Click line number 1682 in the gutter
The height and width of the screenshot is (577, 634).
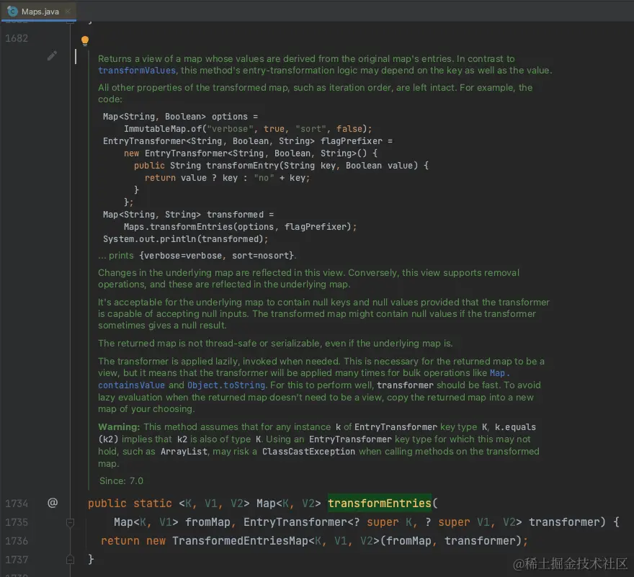(x=17, y=38)
